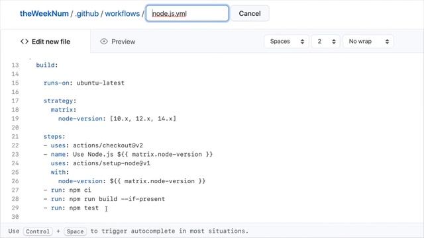Click the 'steps:' line
This screenshot has height=238, width=424.
pos(54,137)
